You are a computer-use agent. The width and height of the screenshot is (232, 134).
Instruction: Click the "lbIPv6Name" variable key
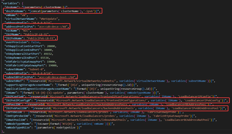coord(14,38)
